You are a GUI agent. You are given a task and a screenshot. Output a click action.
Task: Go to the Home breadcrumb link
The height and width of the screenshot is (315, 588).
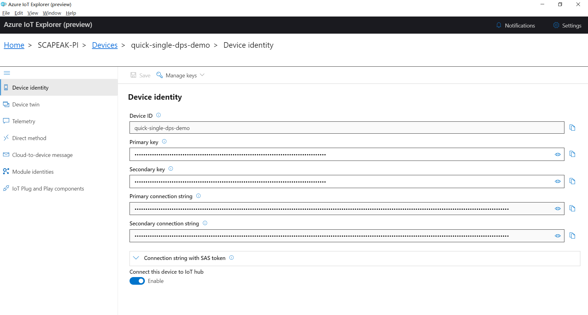pos(14,45)
